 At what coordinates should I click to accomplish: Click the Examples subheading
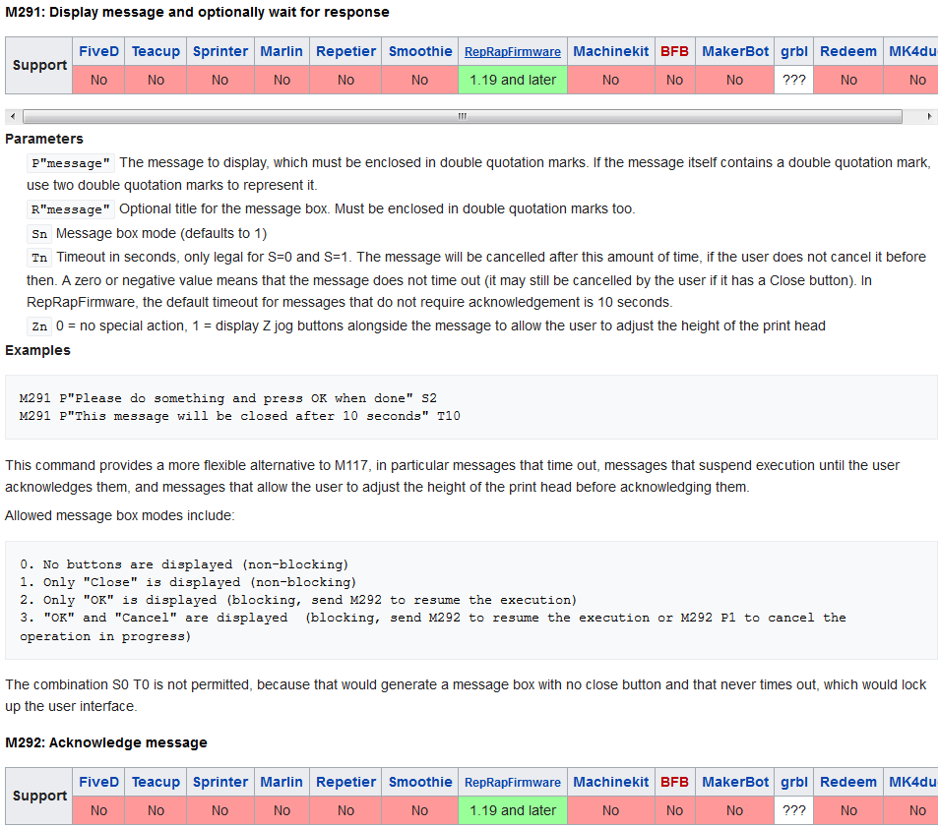click(x=37, y=350)
